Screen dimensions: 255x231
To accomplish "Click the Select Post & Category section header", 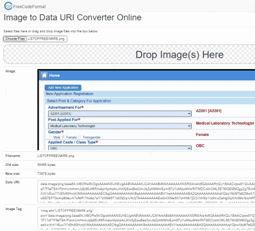I will coord(79,101).
